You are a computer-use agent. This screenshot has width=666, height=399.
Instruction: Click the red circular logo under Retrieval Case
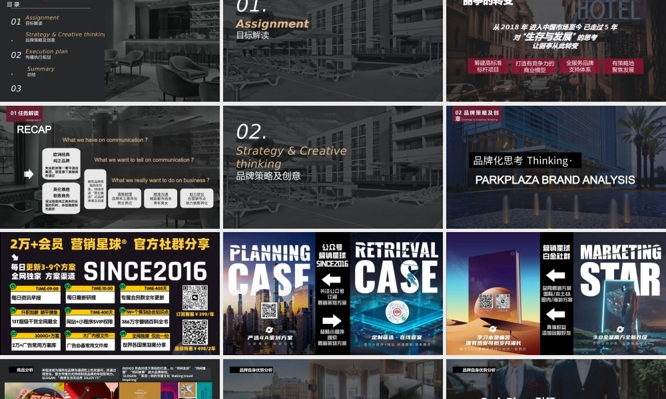tap(396, 311)
